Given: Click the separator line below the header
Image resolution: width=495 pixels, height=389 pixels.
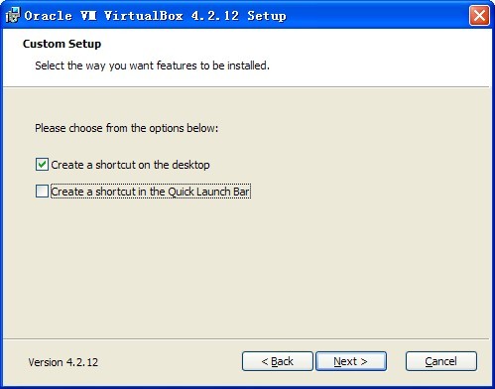Looking at the screenshot, I should (246, 87).
